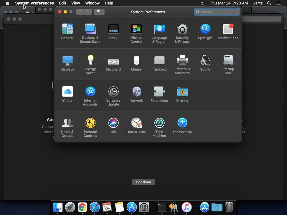Image resolution: width=287 pixels, height=215 pixels.
Task: Open Trash from the Dock
Action: tap(229, 207)
